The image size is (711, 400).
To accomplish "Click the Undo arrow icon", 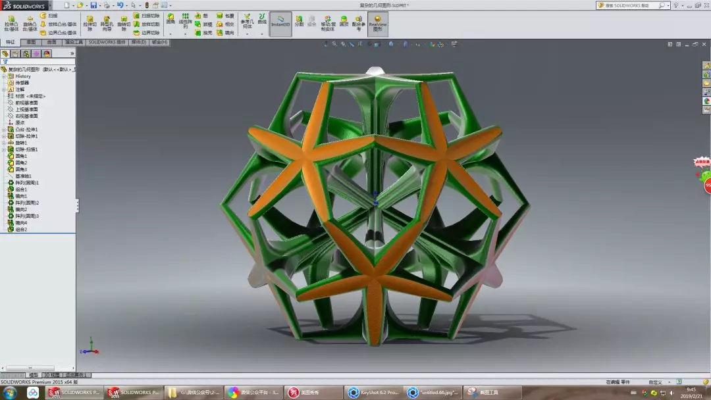I will pos(120,5).
